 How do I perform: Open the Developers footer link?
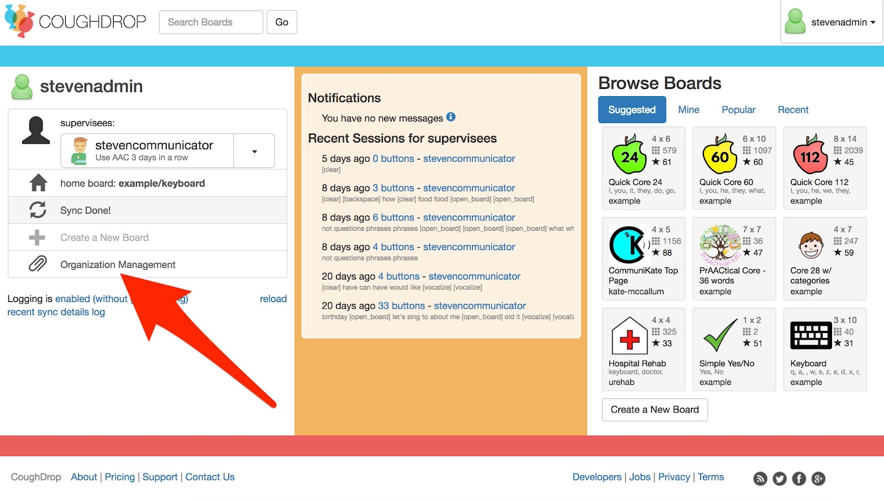click(x=597, y=477)
